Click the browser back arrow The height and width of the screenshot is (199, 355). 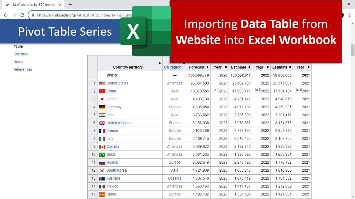pyautogui.click(x=6, y=15)
